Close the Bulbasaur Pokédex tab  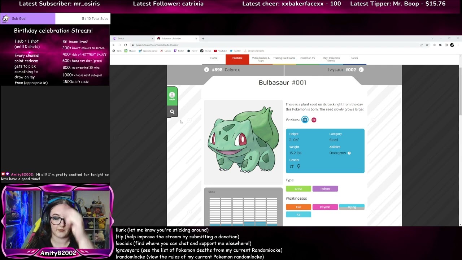[196, 39]
